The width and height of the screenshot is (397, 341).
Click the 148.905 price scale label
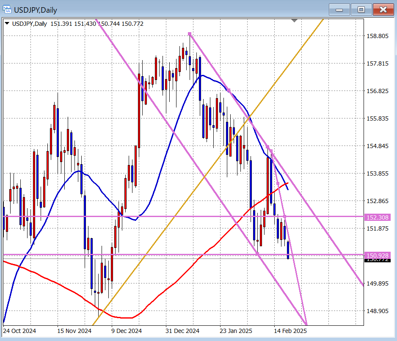click(377, 311)
